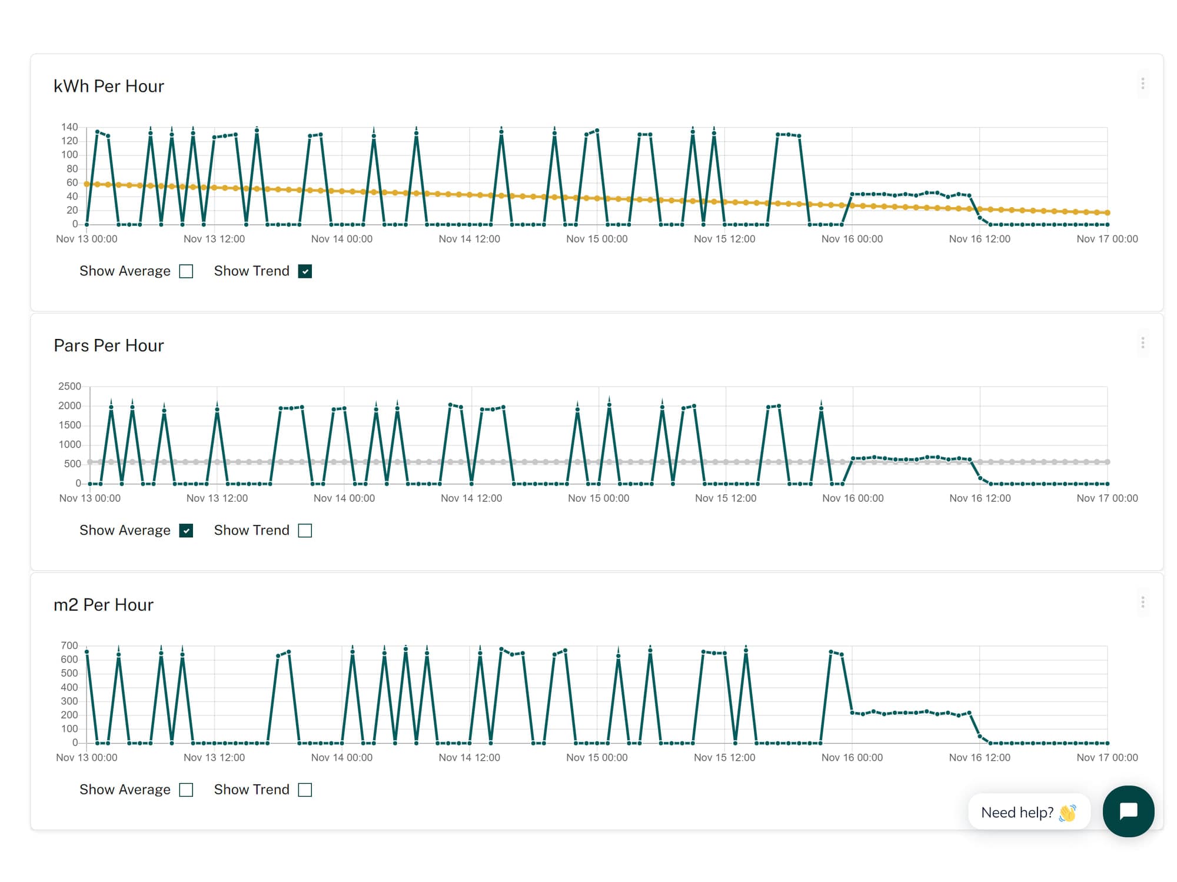Uncheck Show Trend for kWh Per Hour
Screen dimensions: 1177x882
[x=305, y=271]
